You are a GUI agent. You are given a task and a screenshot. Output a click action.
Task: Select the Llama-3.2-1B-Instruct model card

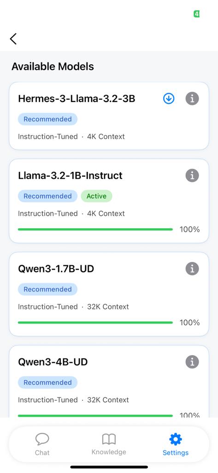point(109,201)
